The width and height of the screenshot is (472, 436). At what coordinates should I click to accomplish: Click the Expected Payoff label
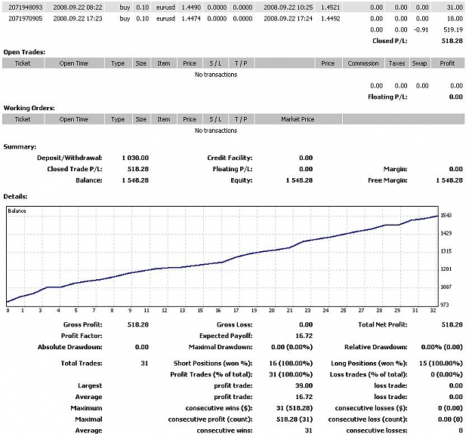click(226, 336)
